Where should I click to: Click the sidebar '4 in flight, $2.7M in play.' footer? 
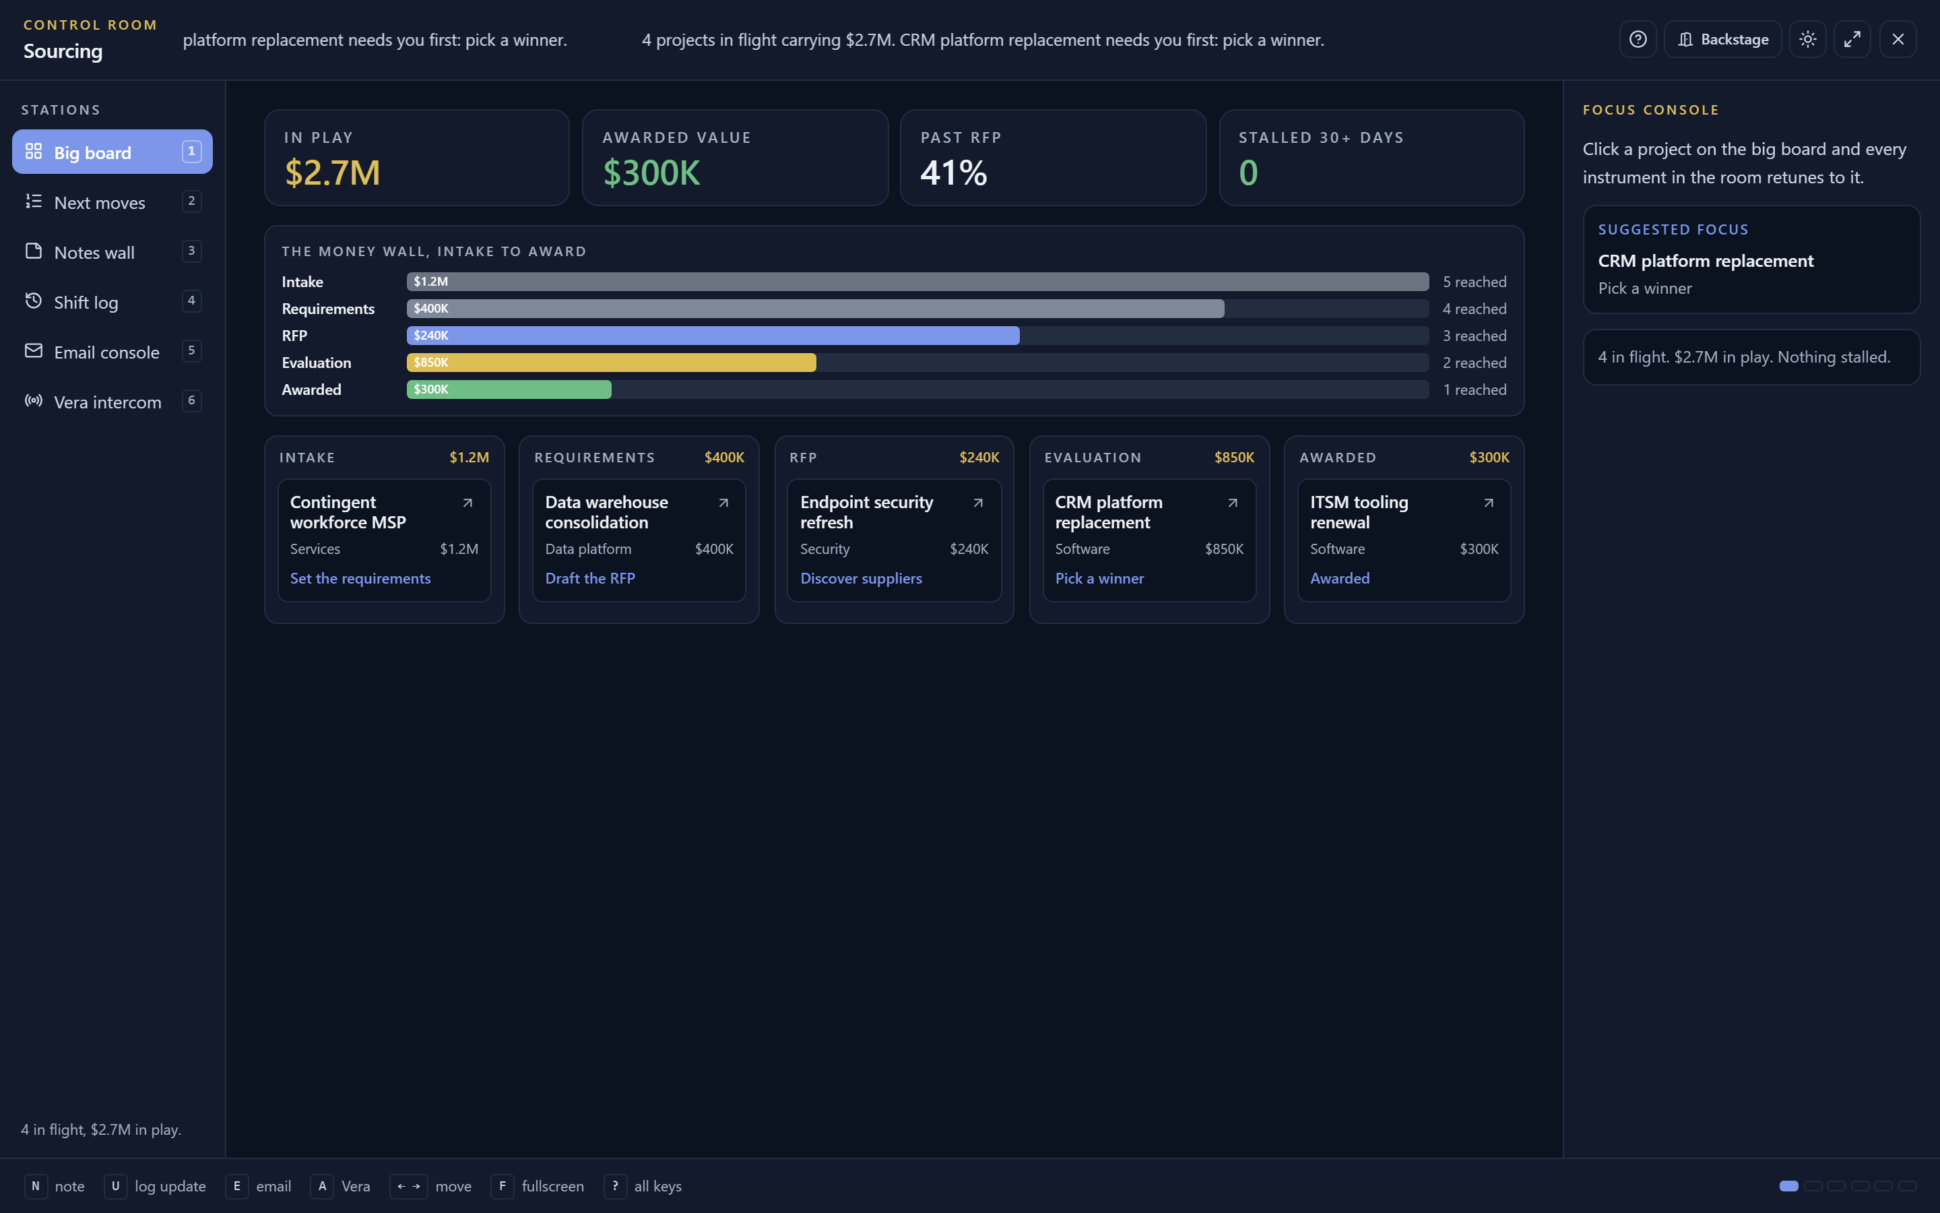(x=101, y=1129)
